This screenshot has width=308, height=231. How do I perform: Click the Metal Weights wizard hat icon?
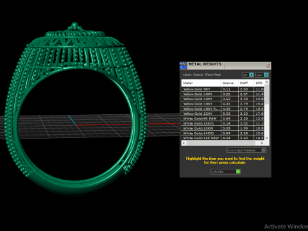[x=183, y=65]
